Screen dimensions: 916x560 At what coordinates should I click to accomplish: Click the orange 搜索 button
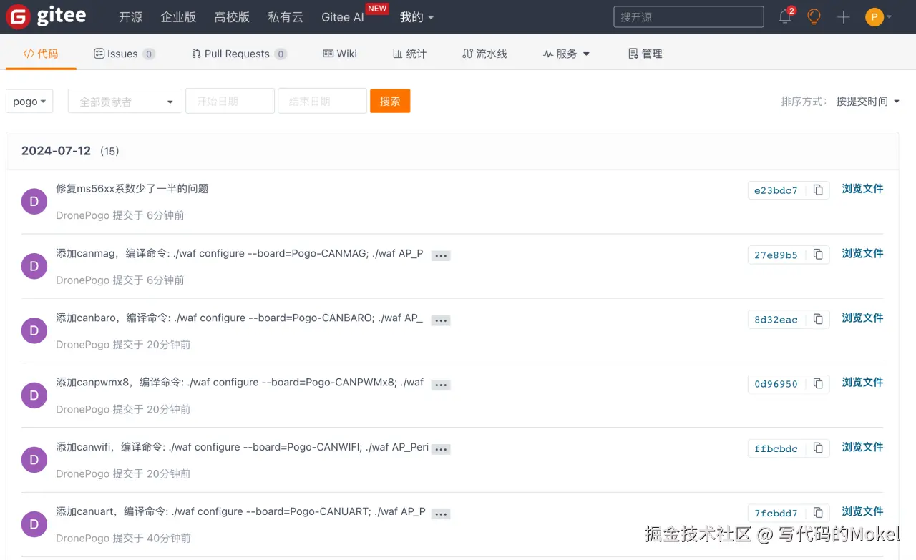point(390,101)
